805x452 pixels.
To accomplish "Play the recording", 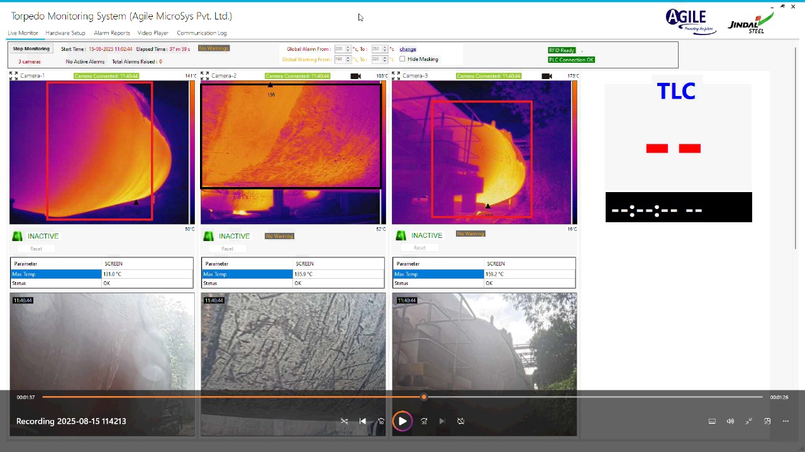I will [x=402, y=421].
